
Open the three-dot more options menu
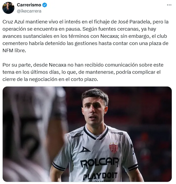point(169,5)
